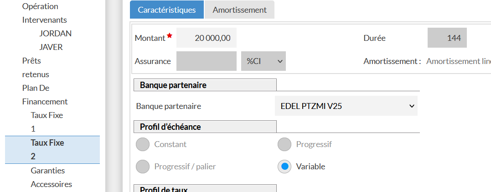Viewport: 491px width, 192px height.
Task: Open Prêts retenus in the sidebar
Action: tap(36, 67)
